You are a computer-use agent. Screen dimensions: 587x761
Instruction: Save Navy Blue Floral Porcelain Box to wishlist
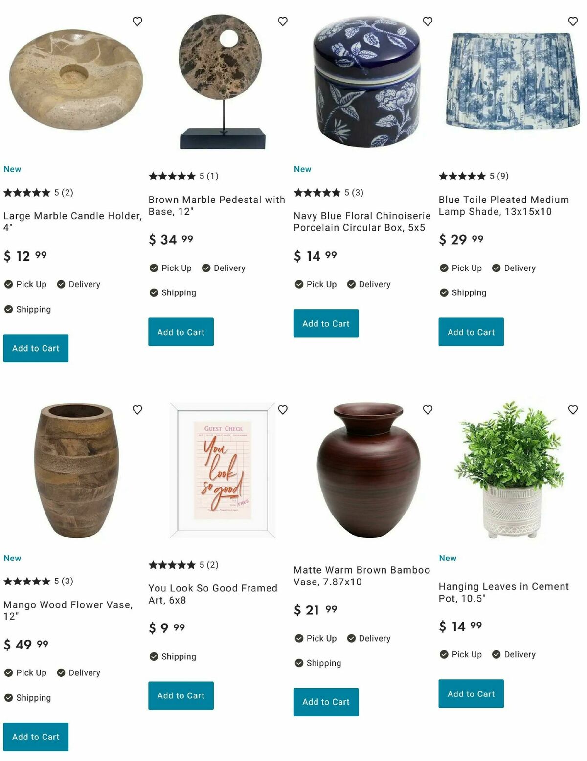point(428,22)
